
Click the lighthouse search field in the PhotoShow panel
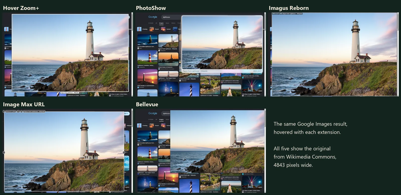click(172, 17)
